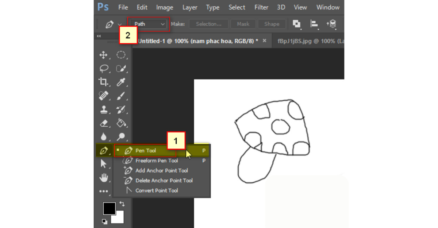This screenshot has width=438, height=228.
Task: Select the Eyedropper tool
Action: 121,82
